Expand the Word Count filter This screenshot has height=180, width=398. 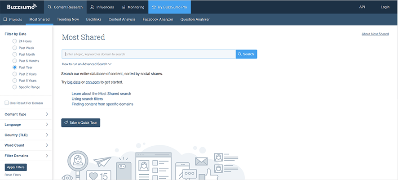point(26,145)
